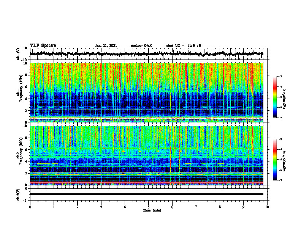This screenshot has width=301, height=232.
Task: Click the "start UT = 11:0 :0" header text
Action: pyautogui.click(x=184, y=45)
